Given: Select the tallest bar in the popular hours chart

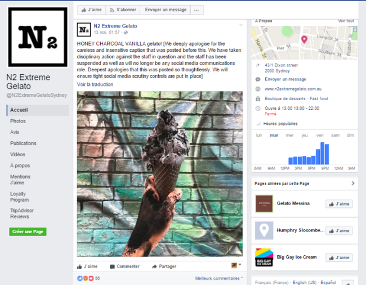Looking at the screenshot, I should coord(322,153).
